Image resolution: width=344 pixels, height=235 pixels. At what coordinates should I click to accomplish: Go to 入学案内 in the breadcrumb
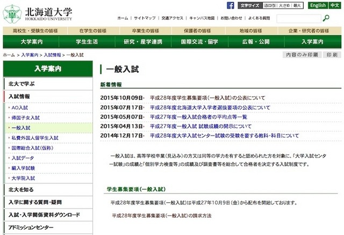[x=30, y=55]
